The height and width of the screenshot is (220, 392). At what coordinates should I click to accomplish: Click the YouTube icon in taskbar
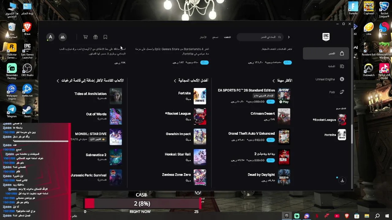337,216
